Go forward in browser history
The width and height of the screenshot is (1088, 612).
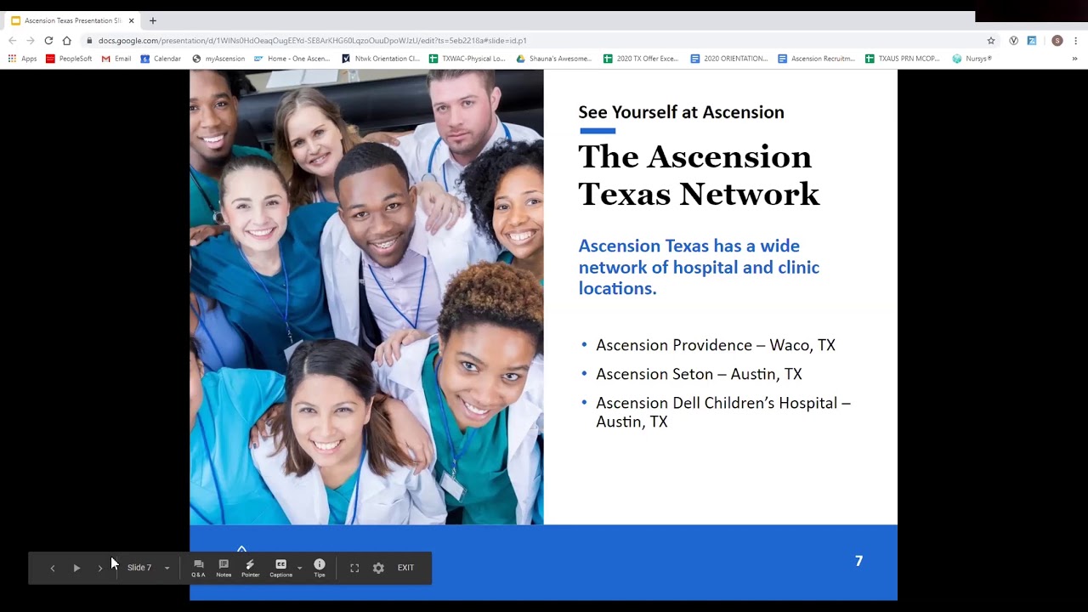pos(31,40)
